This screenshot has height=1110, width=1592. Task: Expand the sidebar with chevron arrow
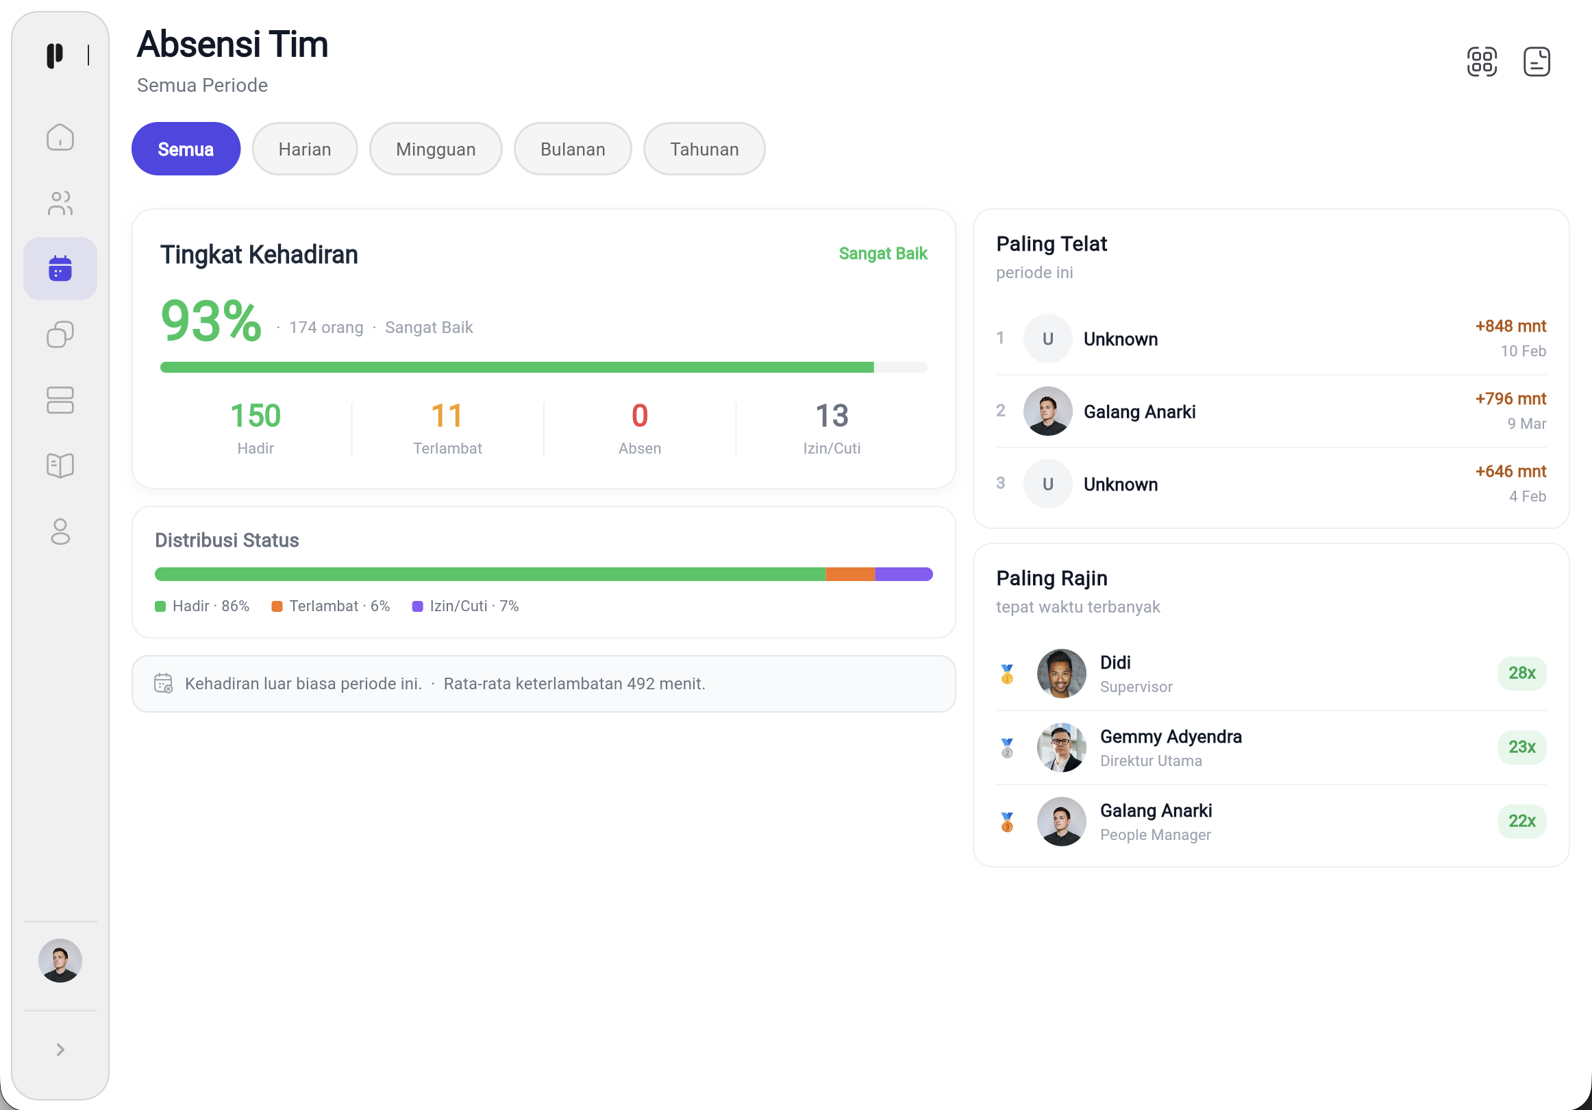[x=60, y=1050]
